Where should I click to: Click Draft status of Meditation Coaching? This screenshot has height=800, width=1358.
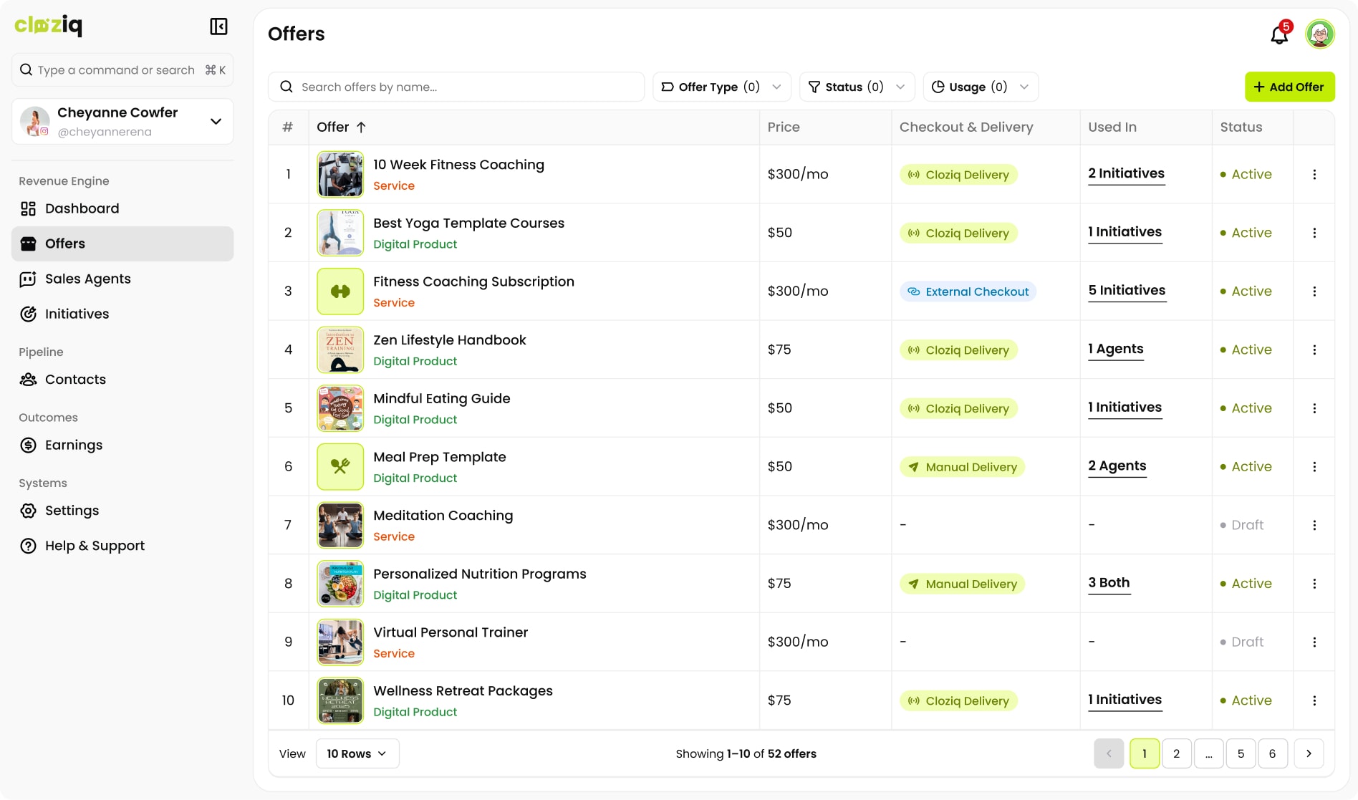[1241, 525]
